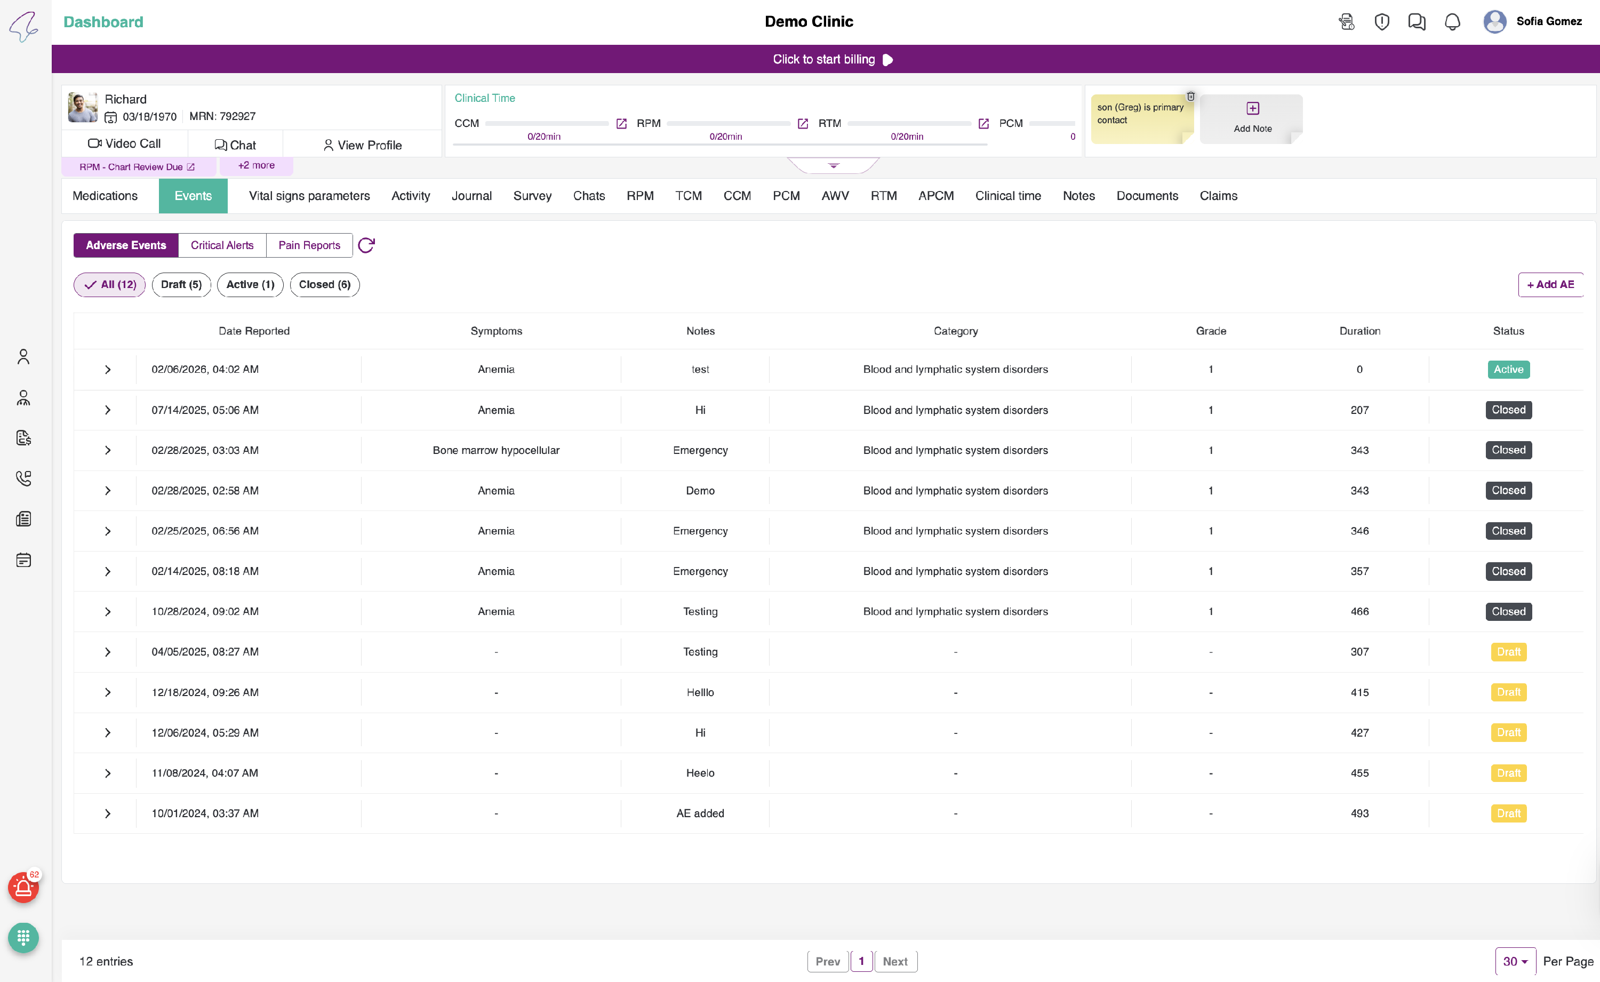Open the CCM clinical time external link icon
The image size is (1600, 982).
(621, 123)
